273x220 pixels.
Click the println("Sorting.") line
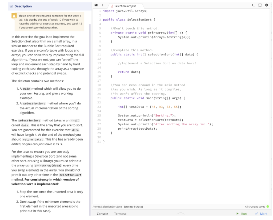coord(147,115)
